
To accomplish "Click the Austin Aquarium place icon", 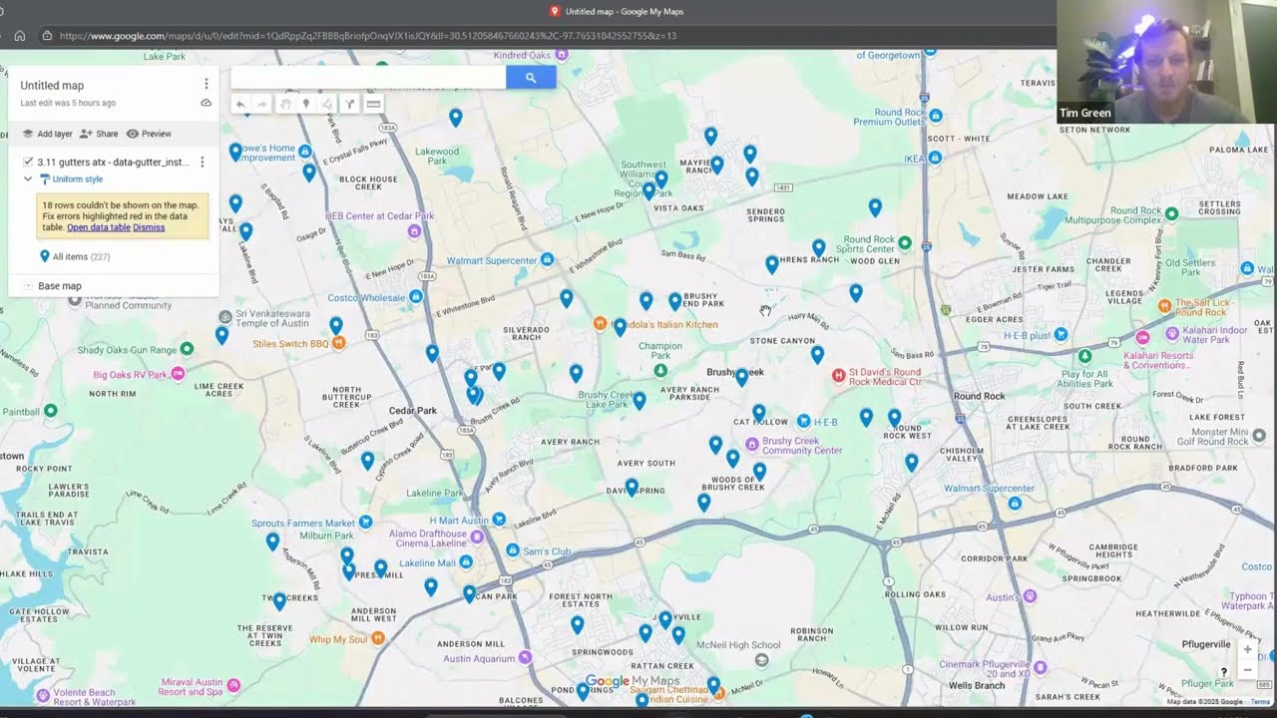I will pyautogui.click(x=525, y=657).
